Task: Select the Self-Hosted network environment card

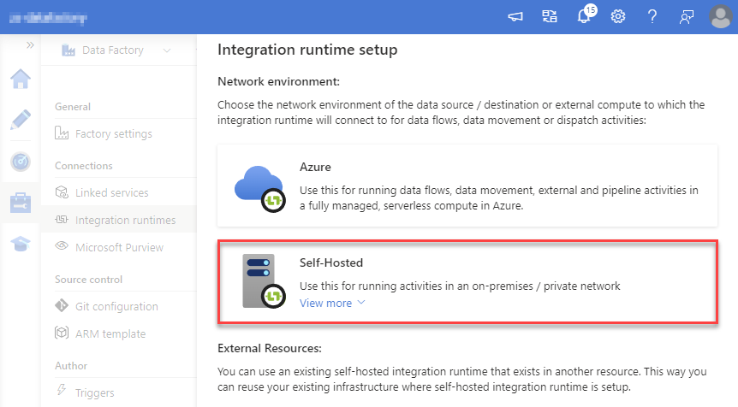Action: pos(467,281)
